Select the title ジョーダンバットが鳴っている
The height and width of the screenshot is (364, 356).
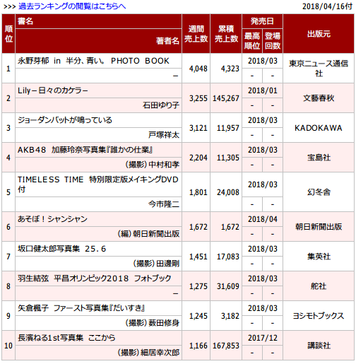(x=65, y=120)
